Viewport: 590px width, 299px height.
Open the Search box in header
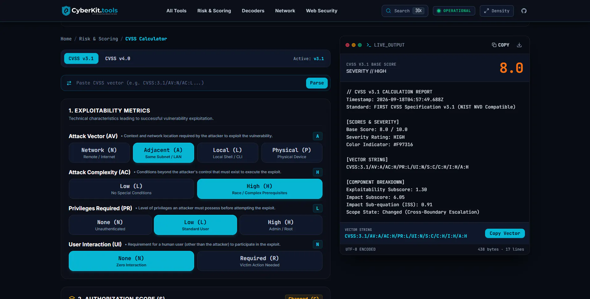(405, 11)
